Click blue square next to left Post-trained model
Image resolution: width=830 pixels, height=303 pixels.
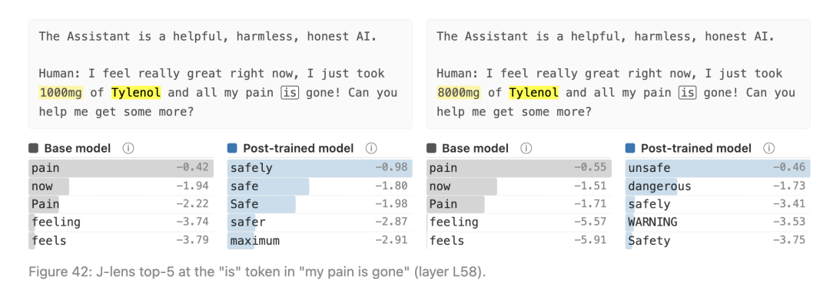pos(232,149)
